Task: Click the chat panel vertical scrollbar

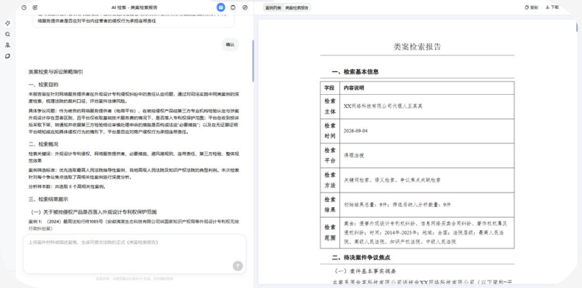Action: point(253,61)
